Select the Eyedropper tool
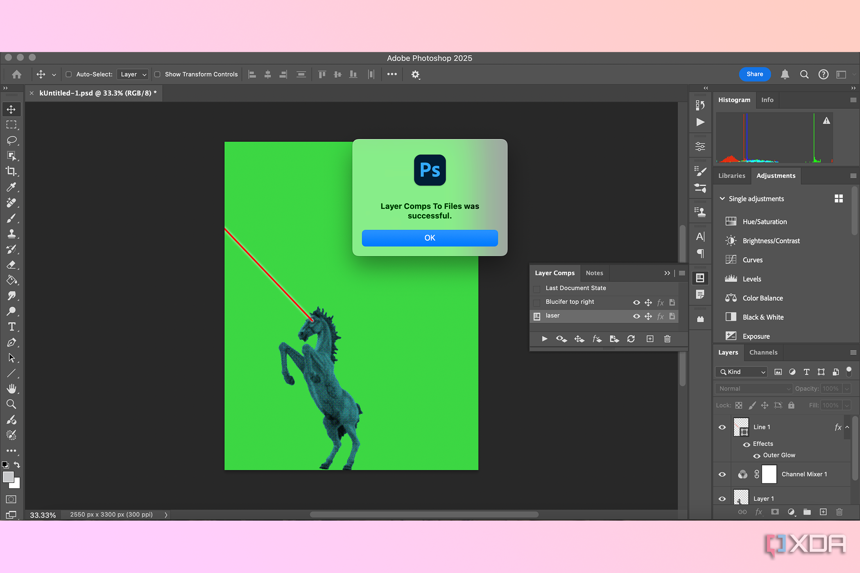Viewport: 860px width, 573px height. 11,187
